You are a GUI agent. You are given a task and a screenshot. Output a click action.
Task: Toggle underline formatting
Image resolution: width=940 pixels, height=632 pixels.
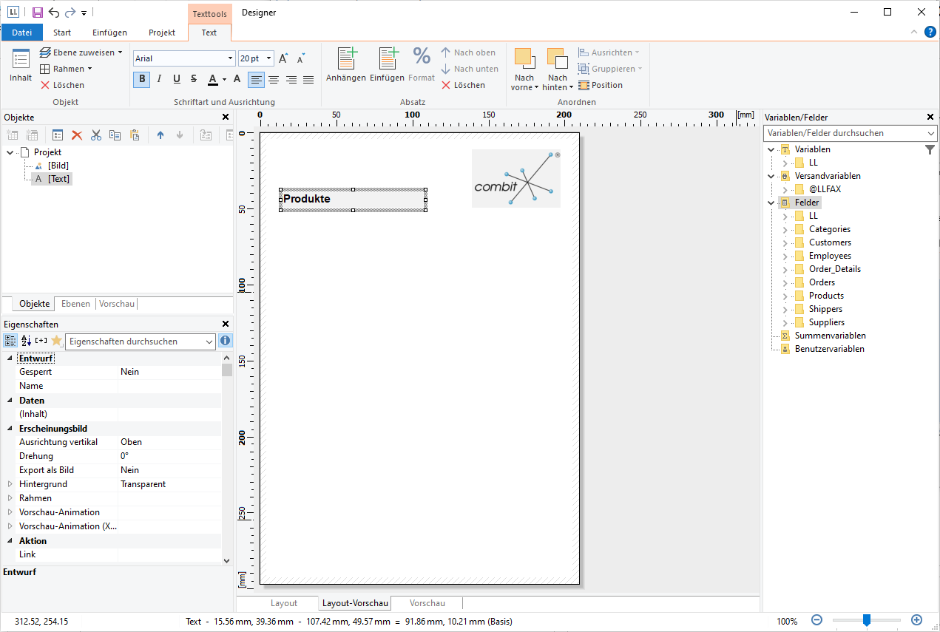(x=176, y=79)
